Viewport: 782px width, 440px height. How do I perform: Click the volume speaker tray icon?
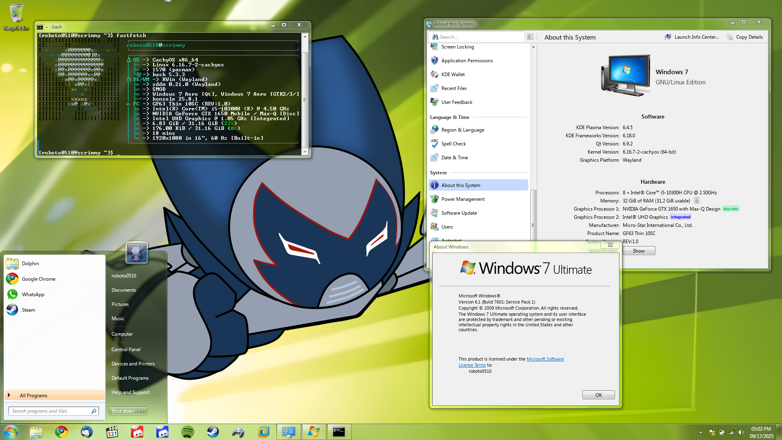point(741,432)
